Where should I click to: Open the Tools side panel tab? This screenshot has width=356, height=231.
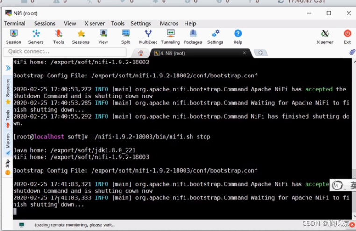click(x=8, y=119)
